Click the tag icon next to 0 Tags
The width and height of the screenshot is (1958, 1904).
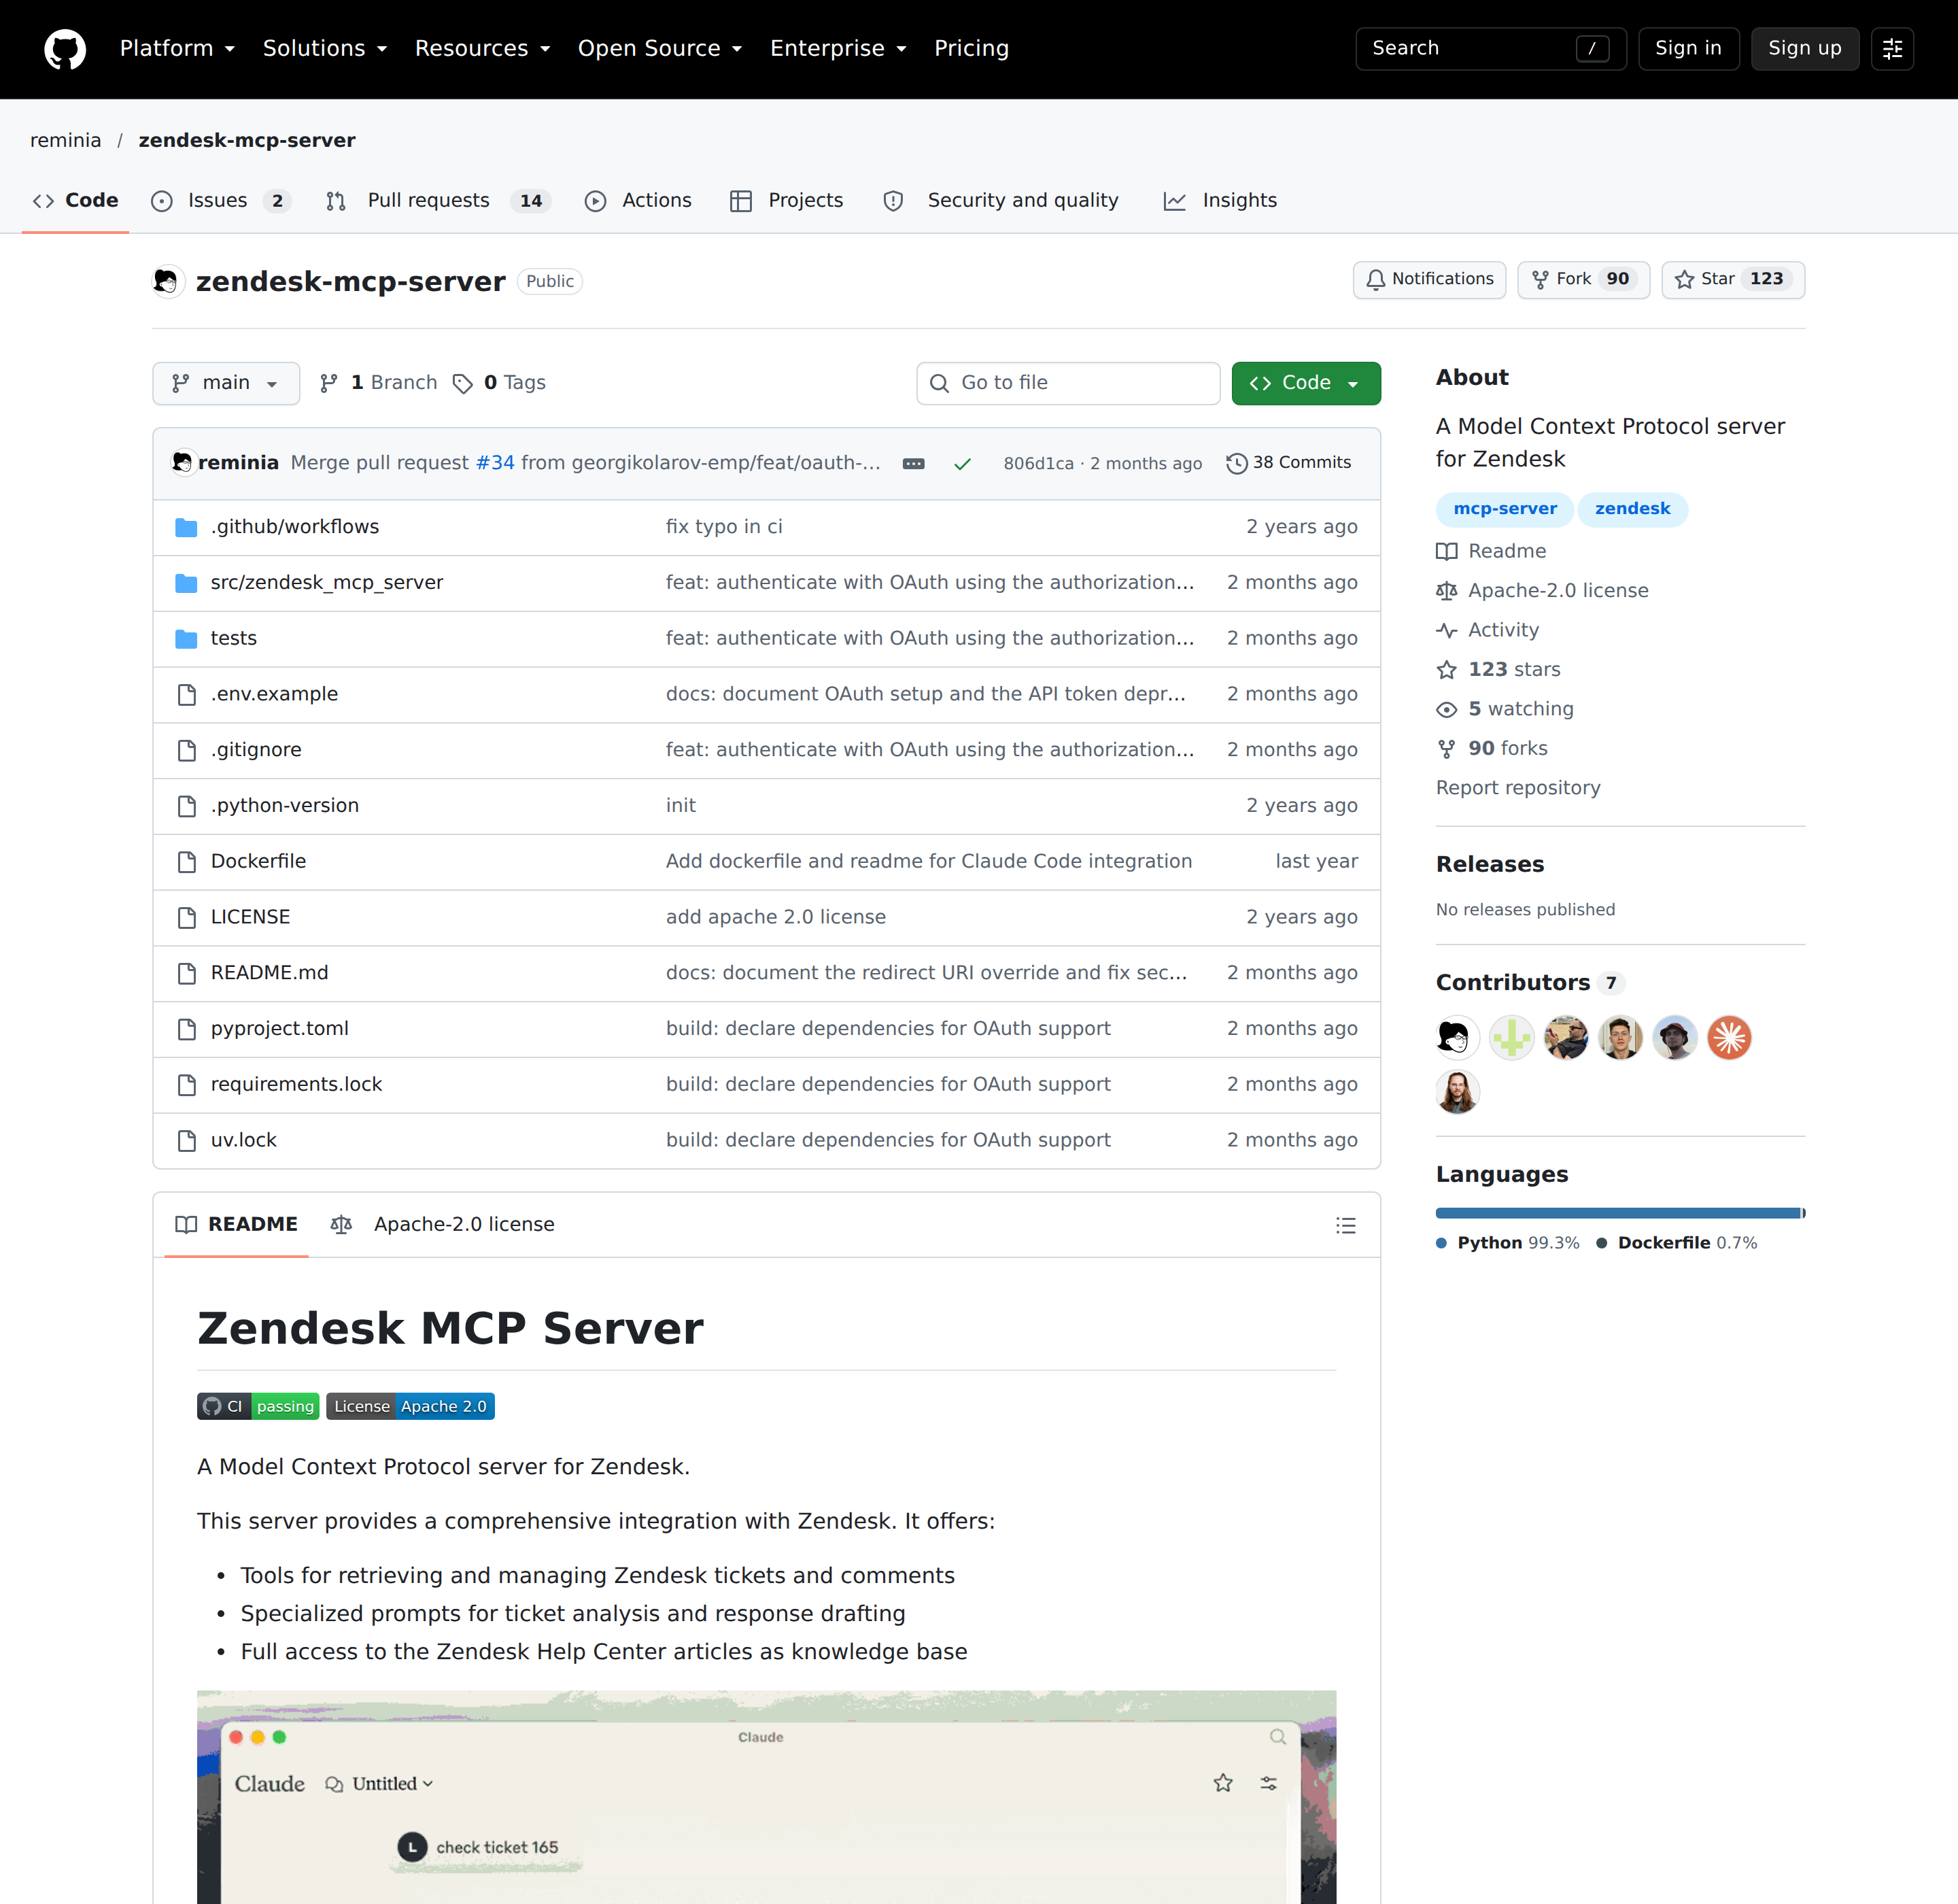[462, 384]
